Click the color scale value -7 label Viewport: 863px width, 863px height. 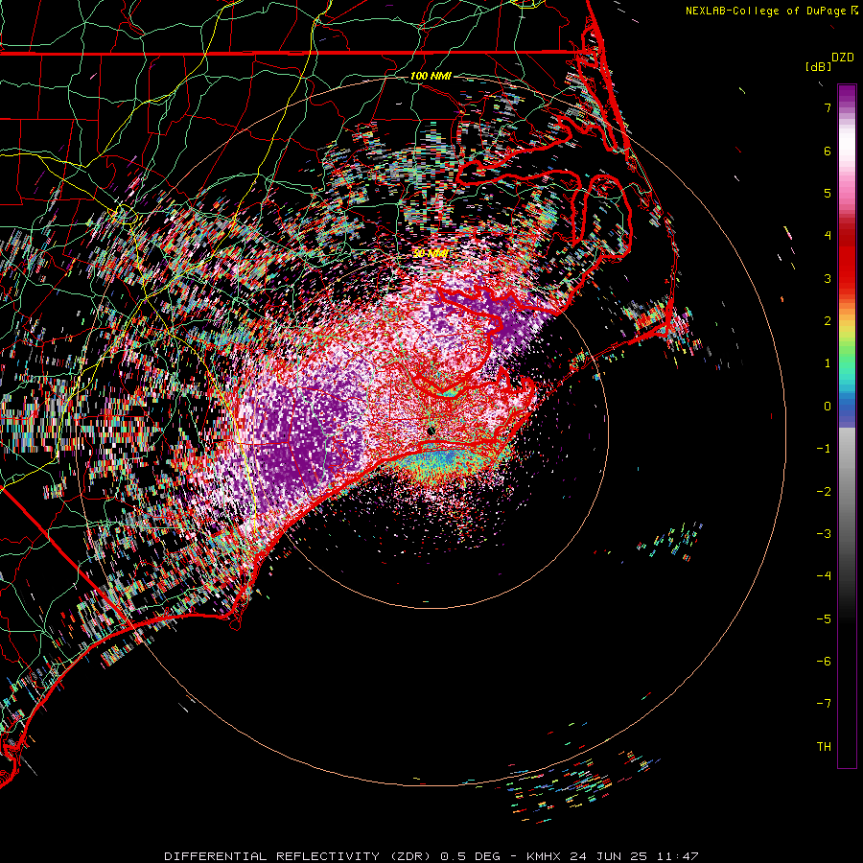824,704
